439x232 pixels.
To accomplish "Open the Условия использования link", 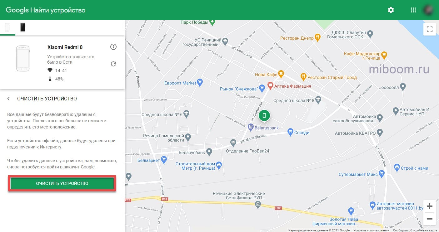I will click(372, 230).
